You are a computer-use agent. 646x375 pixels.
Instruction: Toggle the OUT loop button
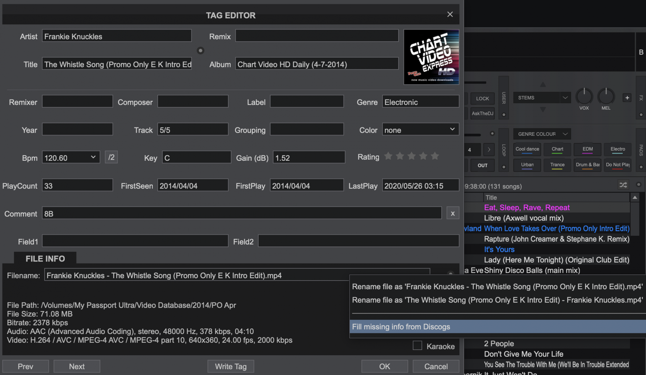click(482, 165)
